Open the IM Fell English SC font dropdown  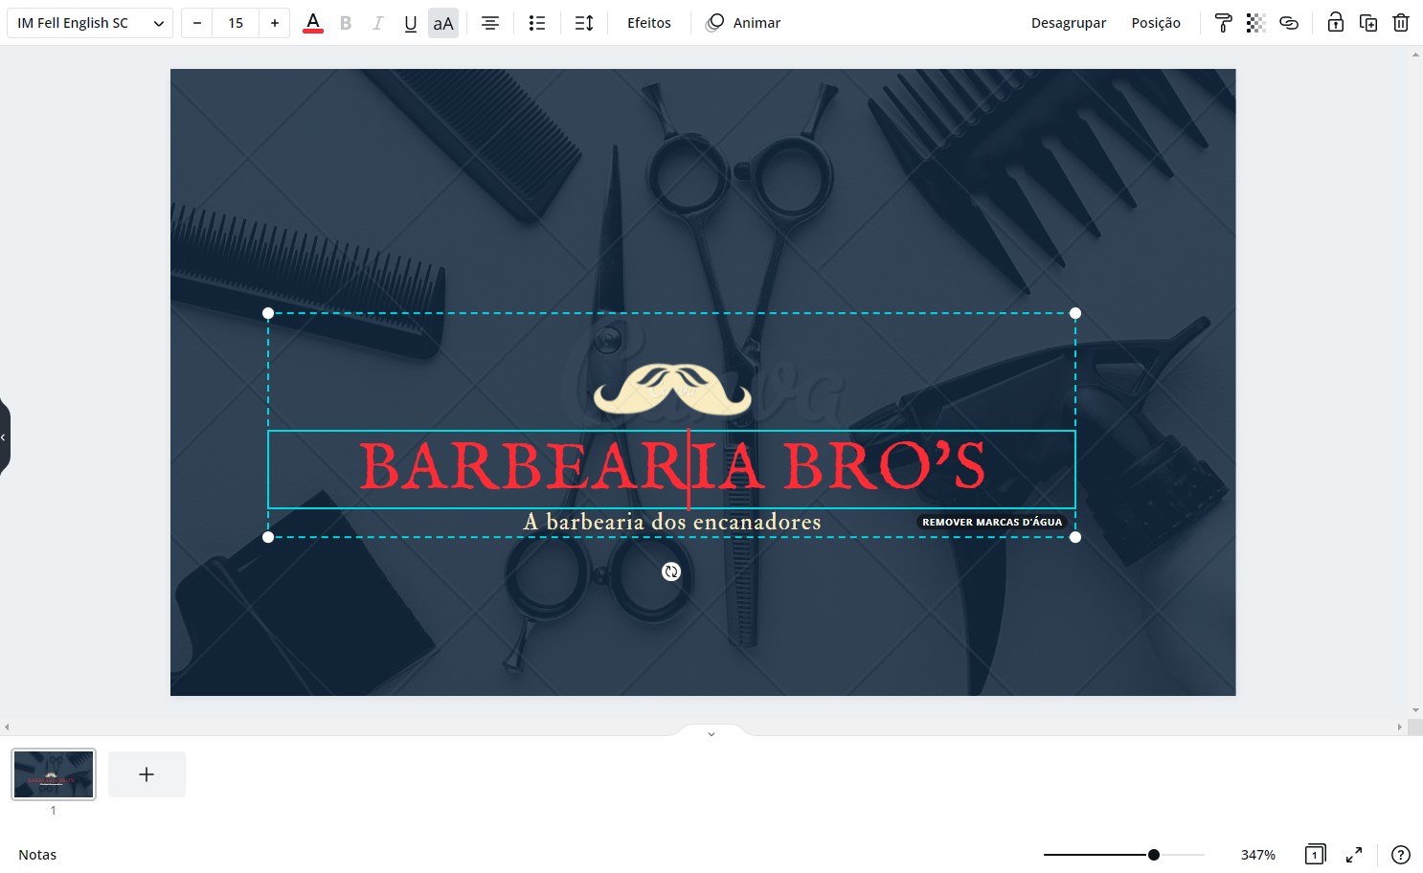90,23
